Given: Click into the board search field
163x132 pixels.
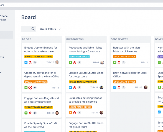Looking at the screenshot, I should (x=29, y=29).
